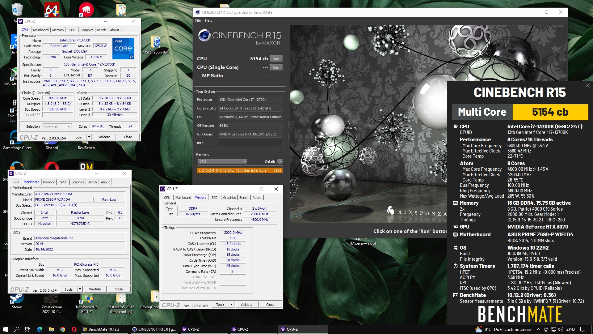Screen dimensions: 593x334
Task: Click Validate in the Memory CPU-Z window
Action: [x=246, y=305]
